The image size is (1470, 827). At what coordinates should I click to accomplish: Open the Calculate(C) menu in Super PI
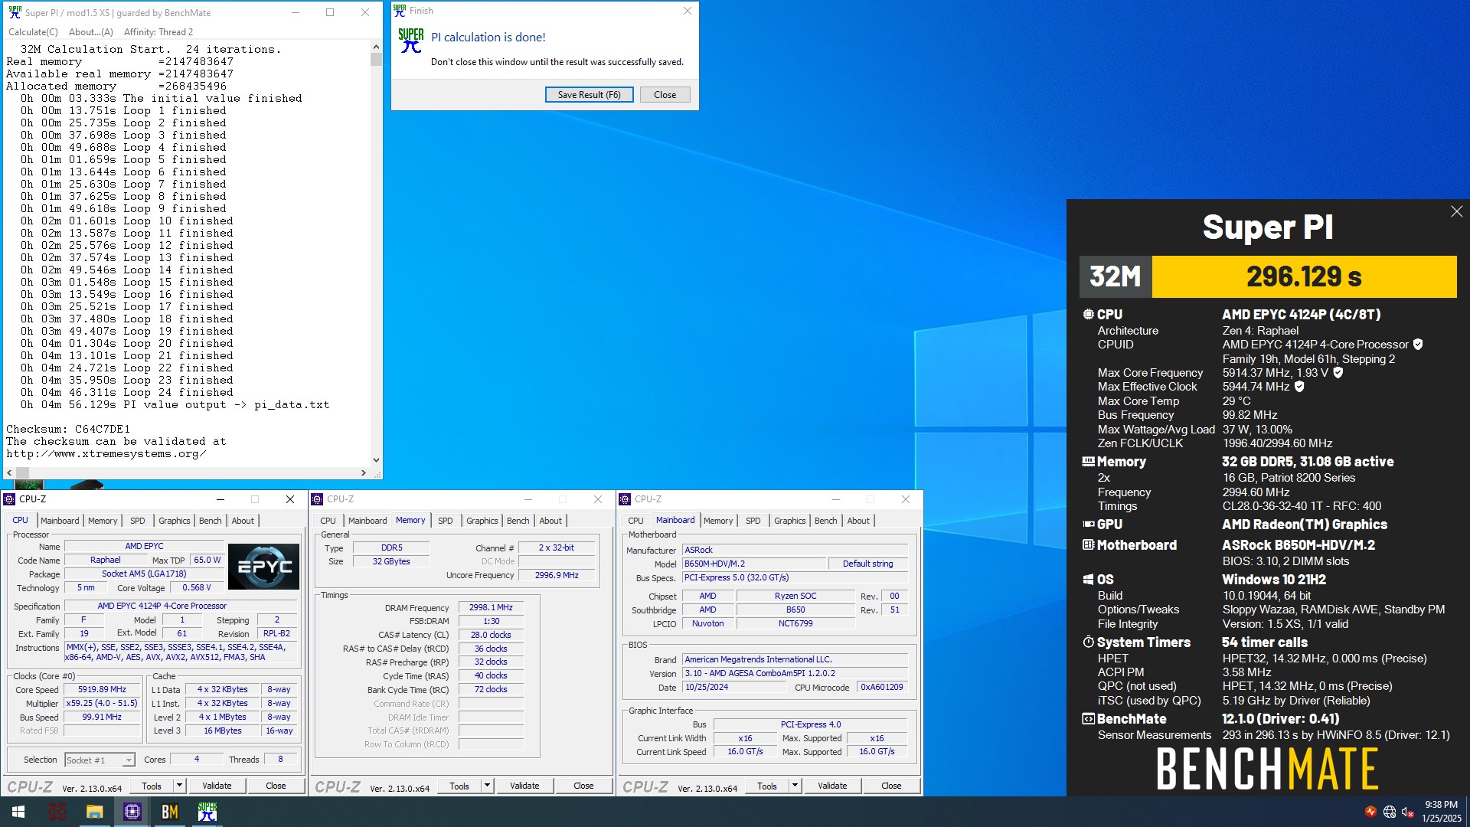coord(33,32)
